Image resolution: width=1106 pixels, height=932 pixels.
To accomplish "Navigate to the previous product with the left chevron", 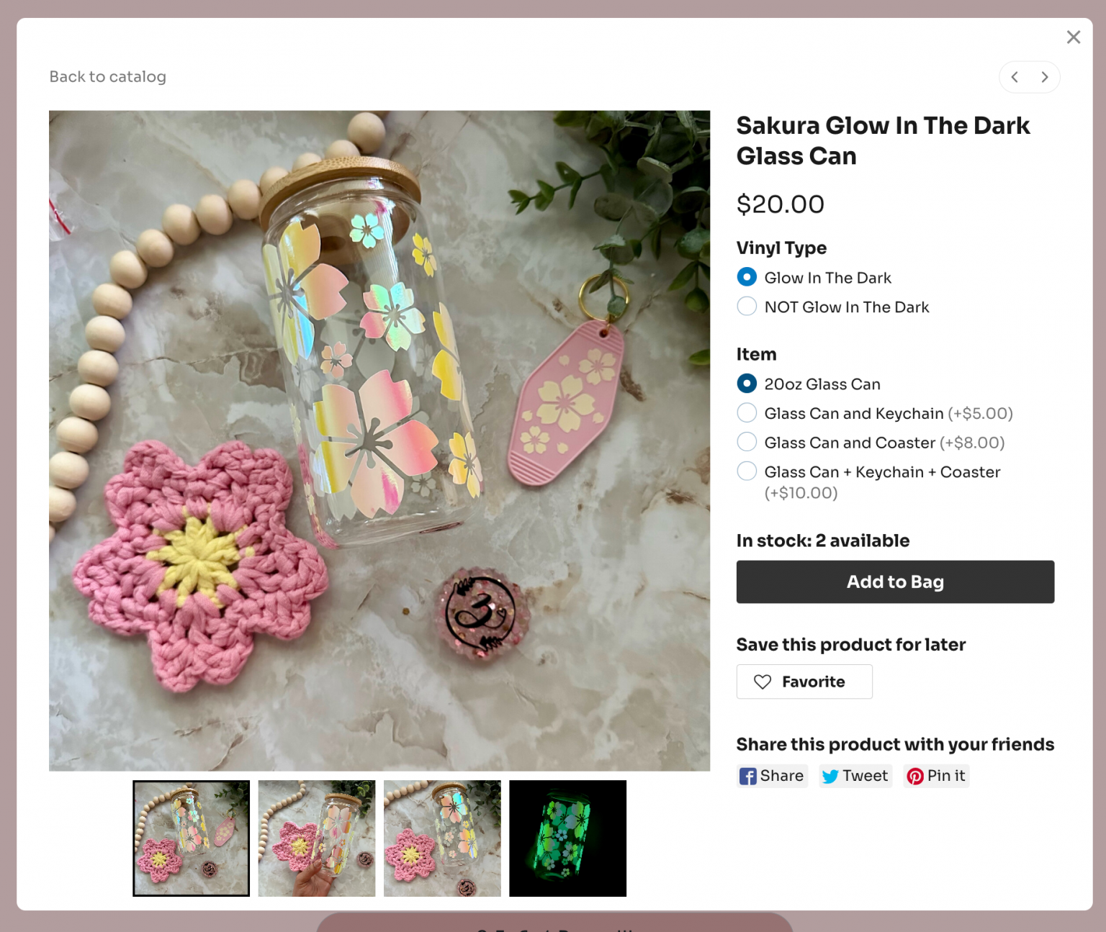I will (1015, 77).
